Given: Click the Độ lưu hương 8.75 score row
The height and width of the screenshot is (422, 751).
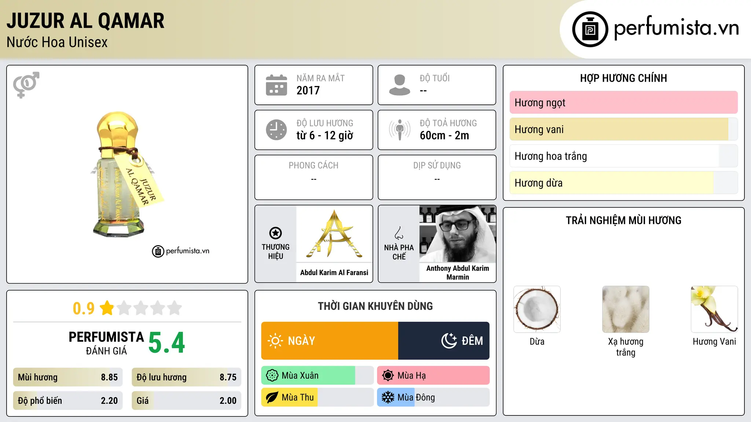Looking at the screenshot, I should click(x=186, y=377).
